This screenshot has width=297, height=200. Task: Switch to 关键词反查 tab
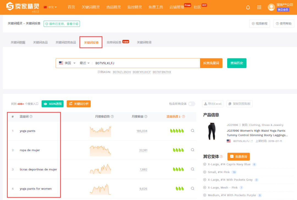91,43
